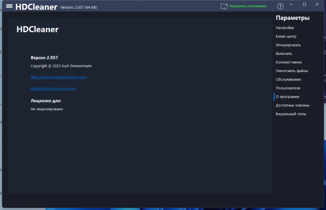Click the Не лицензировано text
The width and height of the screenshot is (326, 210).
[x=47, y=109]
